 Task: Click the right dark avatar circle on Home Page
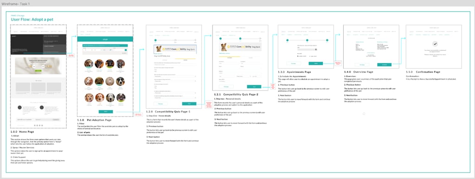[x=41, y=107]
